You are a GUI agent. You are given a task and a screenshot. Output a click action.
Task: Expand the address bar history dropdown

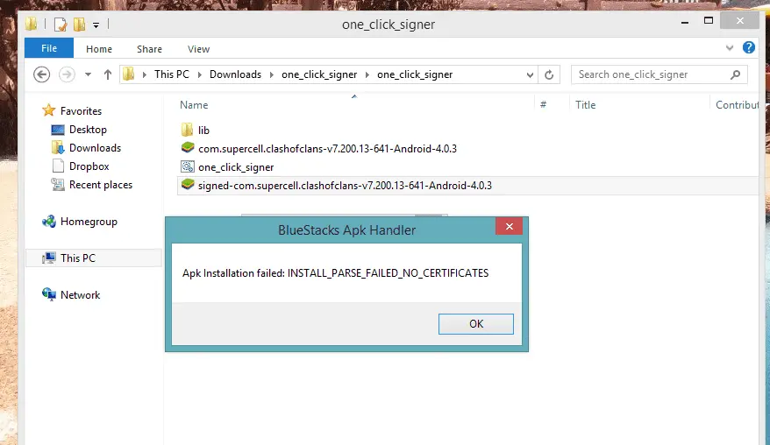(x=530, y=75)
